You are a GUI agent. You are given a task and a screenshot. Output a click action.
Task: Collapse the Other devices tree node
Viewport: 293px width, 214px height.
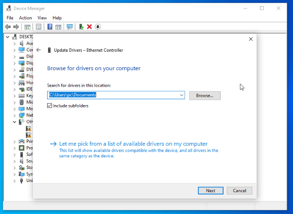pos(14,122)
